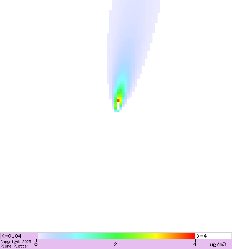The height and width of the screenshot is (249, 232).
Task: Click the '2' scale tick label
Action: pyautogui.click(x=115, y=244)
